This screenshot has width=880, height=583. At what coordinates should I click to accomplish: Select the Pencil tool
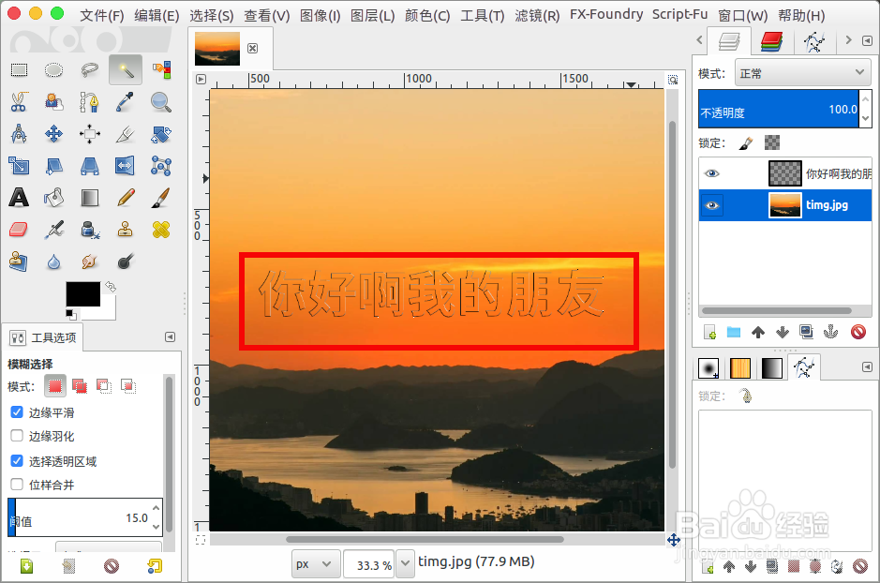coord(126,198)
